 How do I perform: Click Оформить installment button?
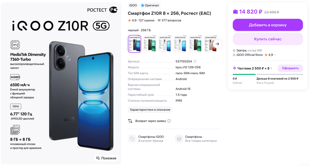pyautogui.click(x=290, y=68)
